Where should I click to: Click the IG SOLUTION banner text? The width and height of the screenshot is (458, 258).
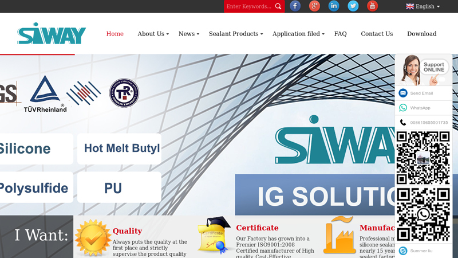326,196
